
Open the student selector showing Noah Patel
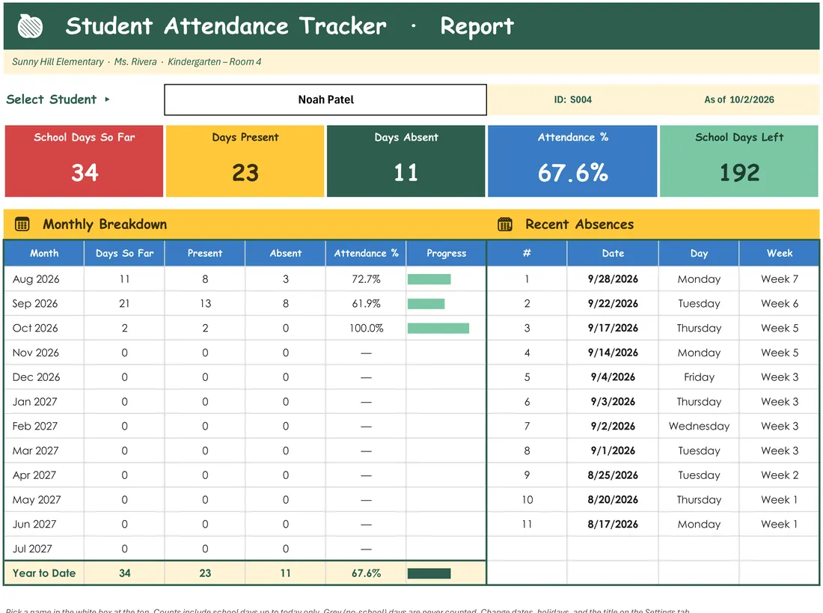(325, 100)
